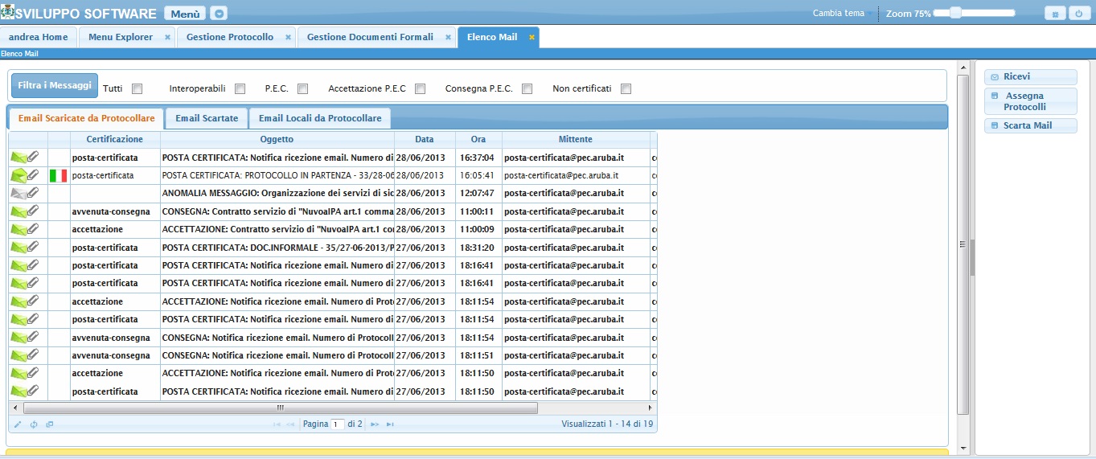Open the Gestione Protocollo tab
The width and height of the screenshot is (1096, 459).
(x=230, y=37)
